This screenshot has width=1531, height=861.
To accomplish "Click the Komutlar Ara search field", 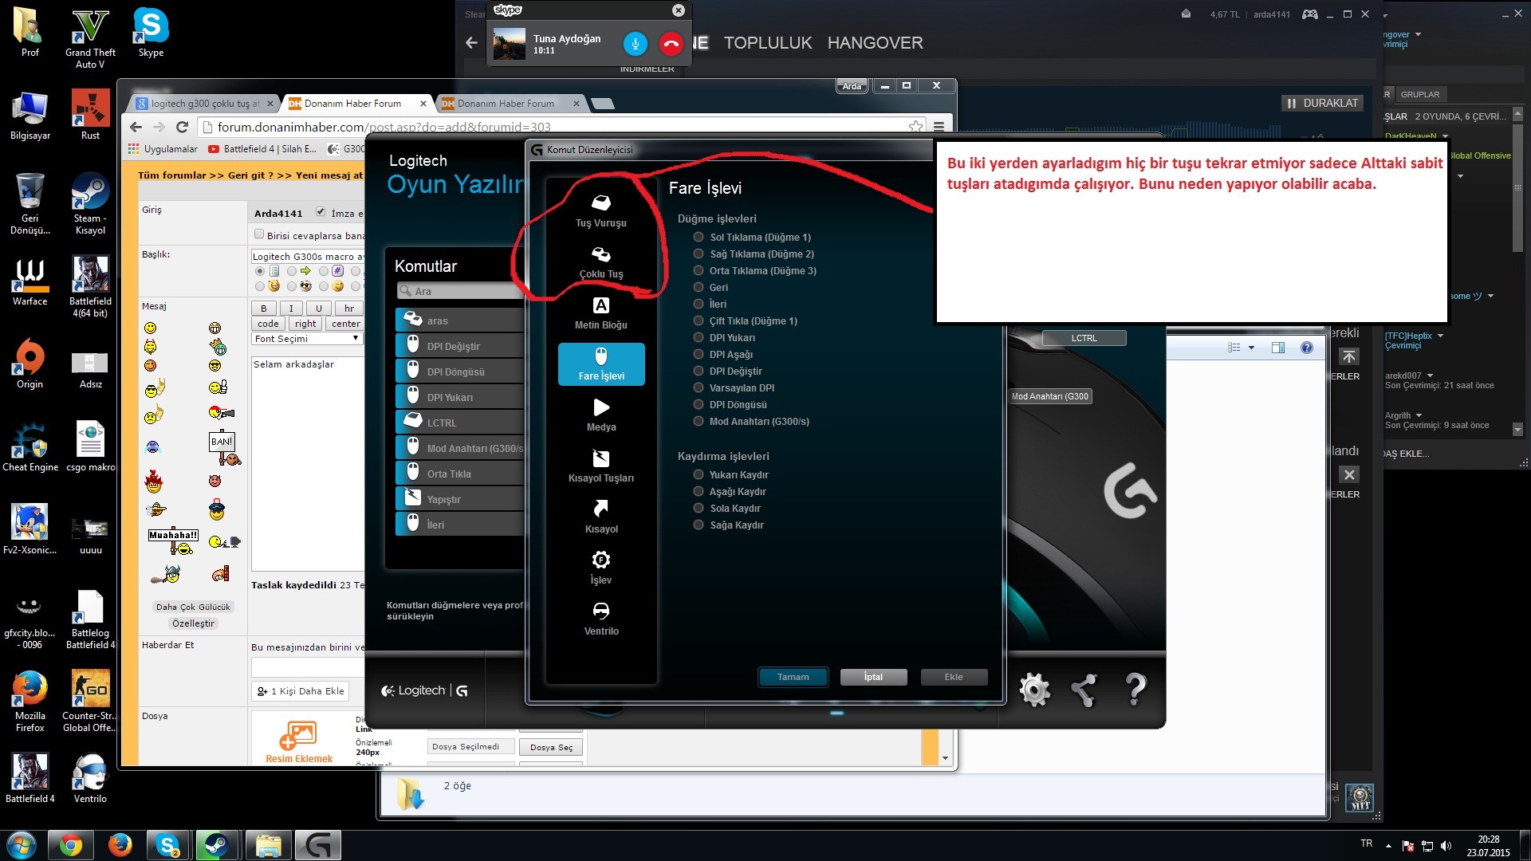I will [x=461, y=291].
